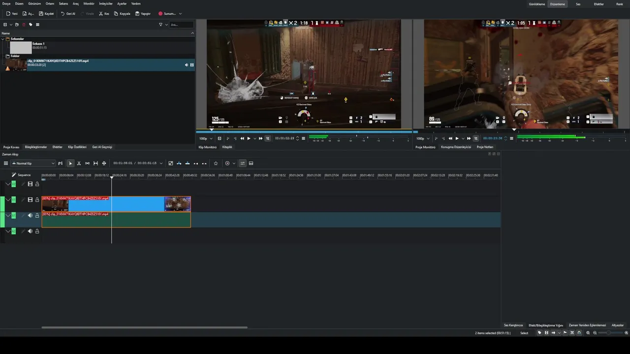Click the clip monitor options hamburger icon

[303, 139]
